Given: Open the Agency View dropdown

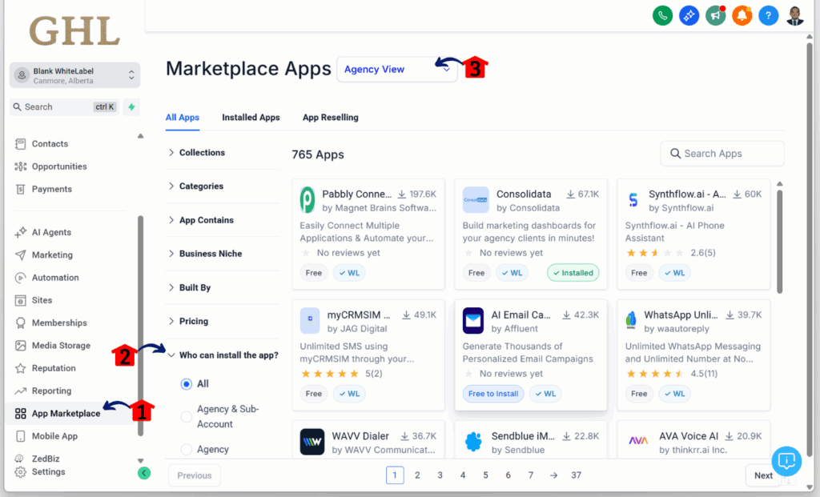Looking at the screenshot, I should point(397,70).
